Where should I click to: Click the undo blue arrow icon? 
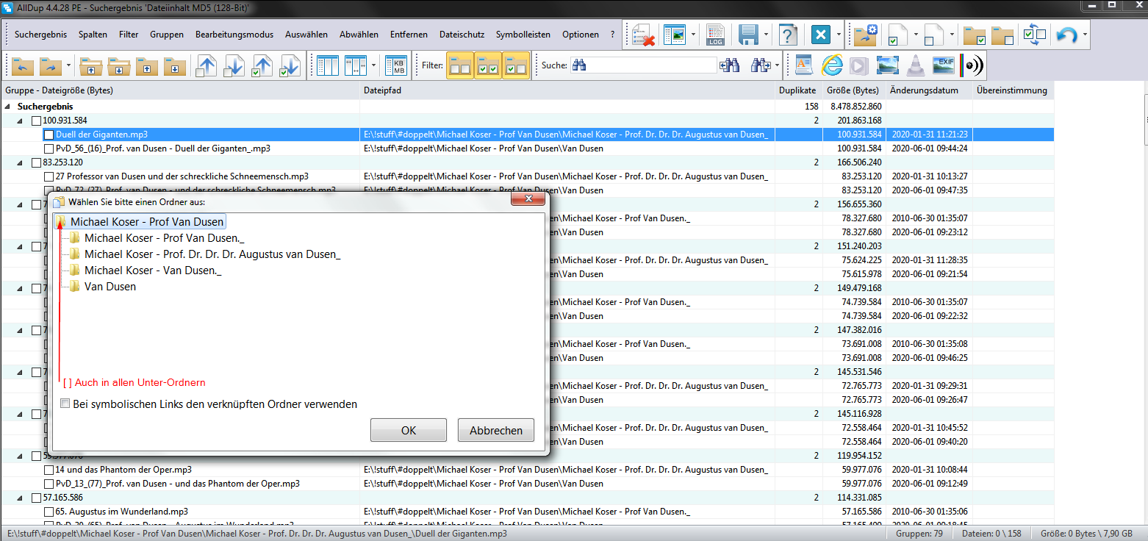pyautogui.click(x=1066, y=35)
